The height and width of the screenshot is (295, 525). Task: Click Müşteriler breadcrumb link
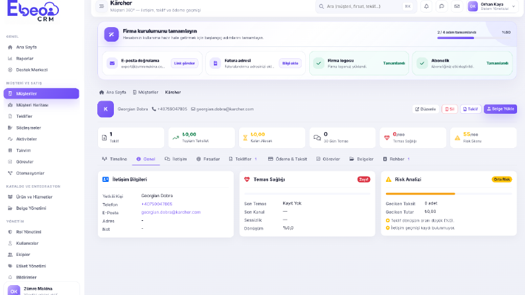146,93
